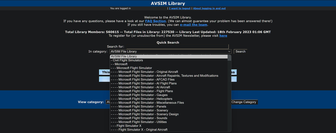Select 'Microsoft Flight Simulator - AFCAD Files'
The height and width of the screenshot is (133, 336).
pyautogui.click(x=169, y=79)
